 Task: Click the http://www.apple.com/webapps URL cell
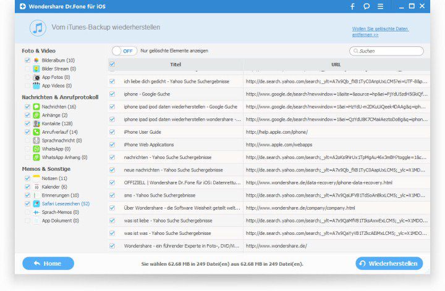(x=279, y=145)
